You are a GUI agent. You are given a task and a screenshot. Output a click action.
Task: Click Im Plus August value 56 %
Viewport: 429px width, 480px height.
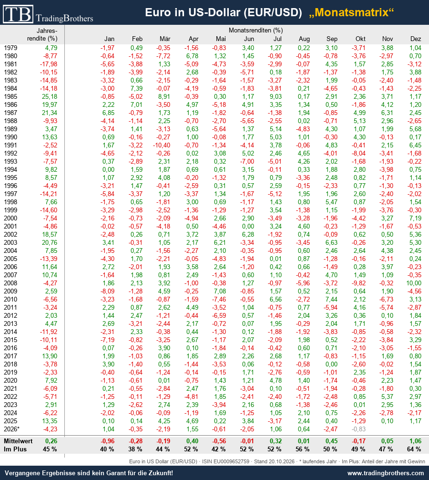(302, 449)
